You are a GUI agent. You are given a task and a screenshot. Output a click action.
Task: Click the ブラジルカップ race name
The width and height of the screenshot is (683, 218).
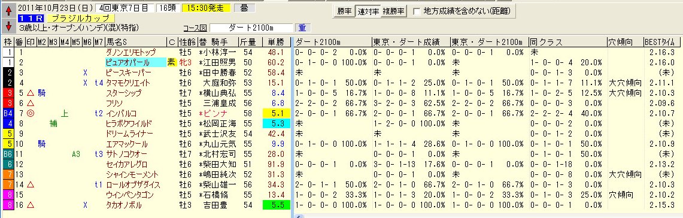[81, 19]
